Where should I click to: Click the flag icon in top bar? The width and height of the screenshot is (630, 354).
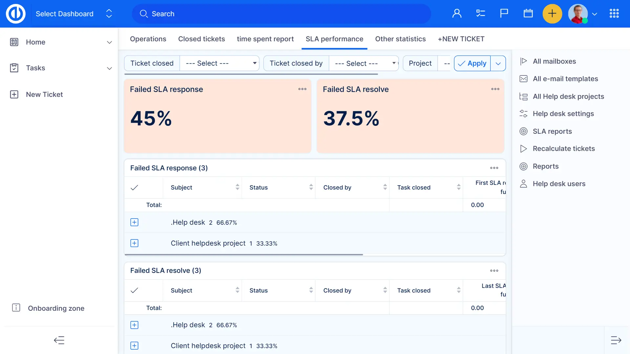[504, 13]
